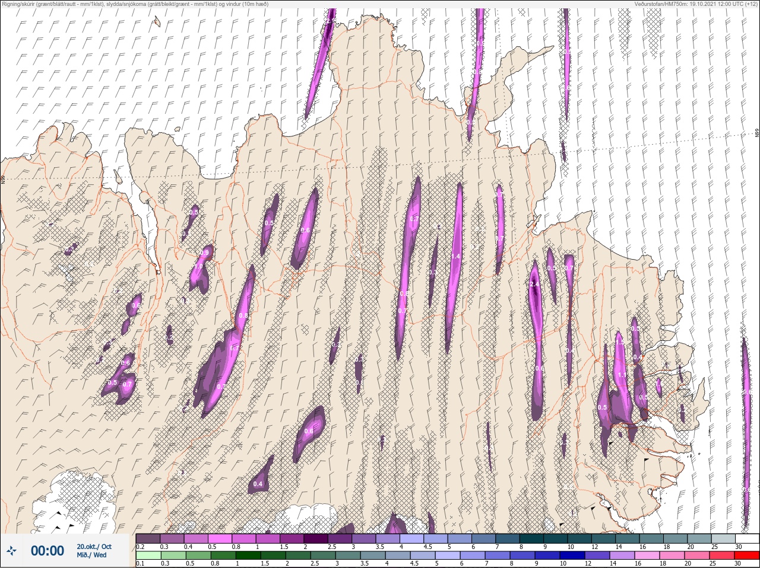Click the Rigning/skúrir map title text
Screen dimensions: 760x568
point(135,4)
